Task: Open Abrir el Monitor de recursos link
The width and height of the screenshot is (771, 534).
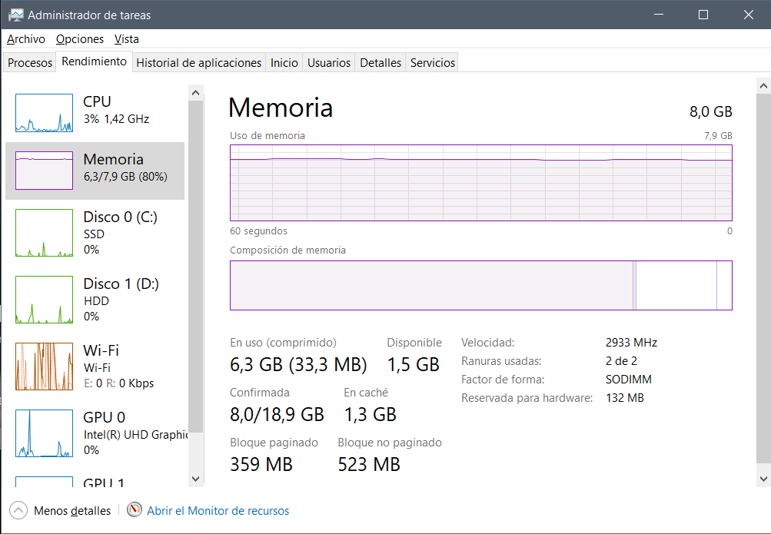Action: coord(218,511)
